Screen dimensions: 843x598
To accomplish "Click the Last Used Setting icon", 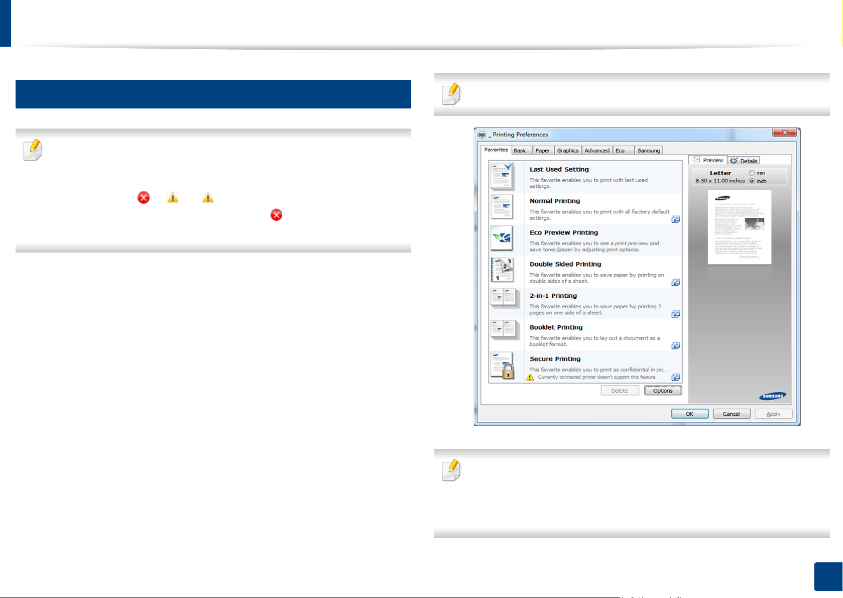I will [x=502, y=176].
